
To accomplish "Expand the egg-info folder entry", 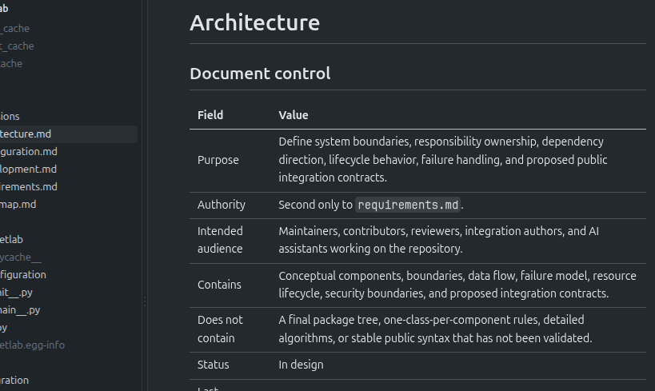I will pos(32,345).
